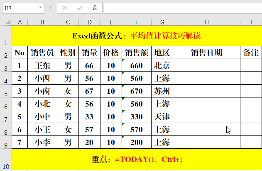The height and width of the screenshot is (171, 262).
Task: Click the 性别 header cell
Action: click(x=68, y=52)
